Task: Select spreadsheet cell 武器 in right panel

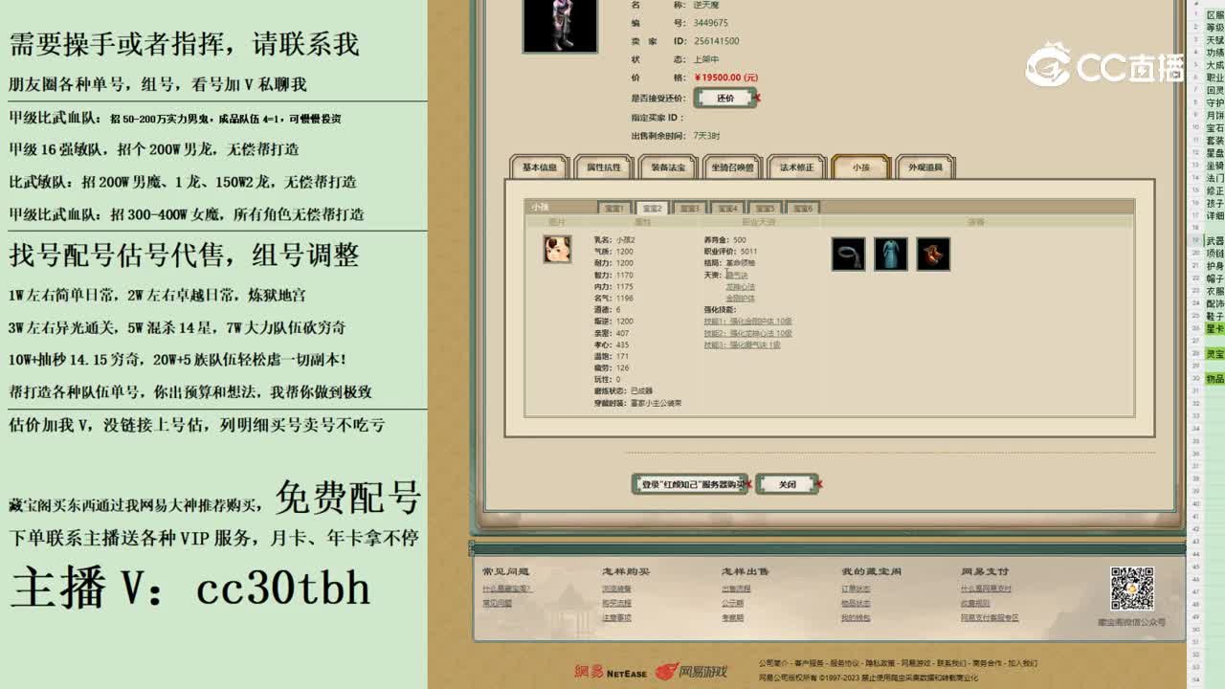Action: (1214, 241)
